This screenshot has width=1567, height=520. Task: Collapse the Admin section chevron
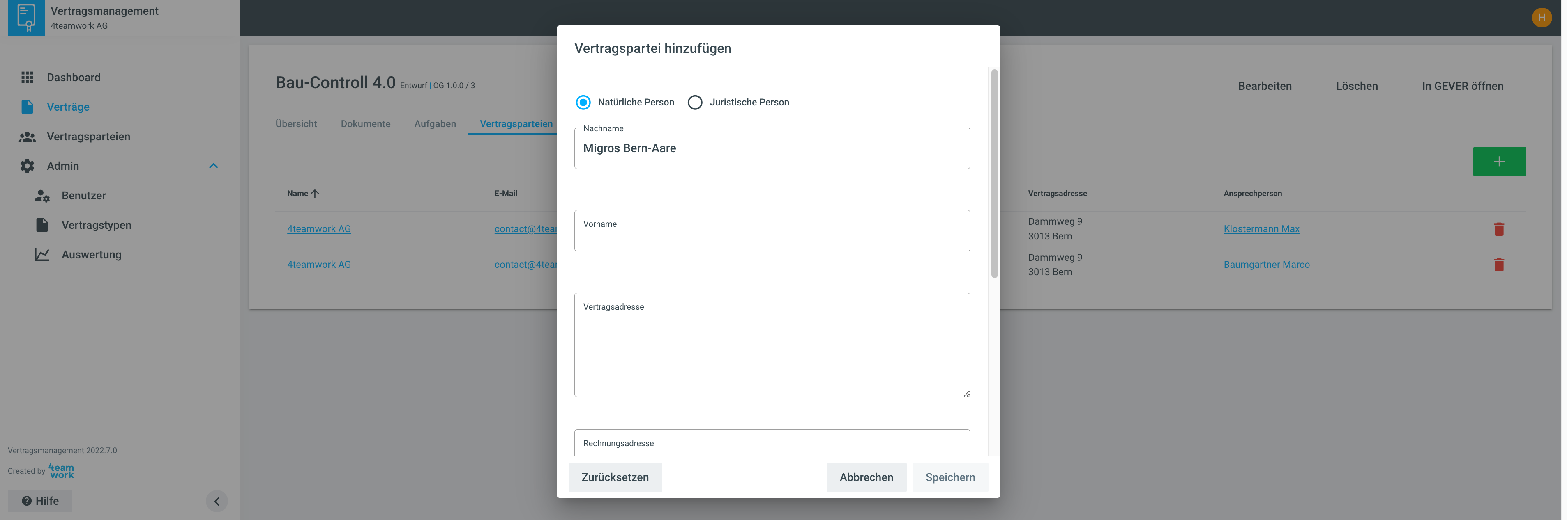click(x=214, y=166)
